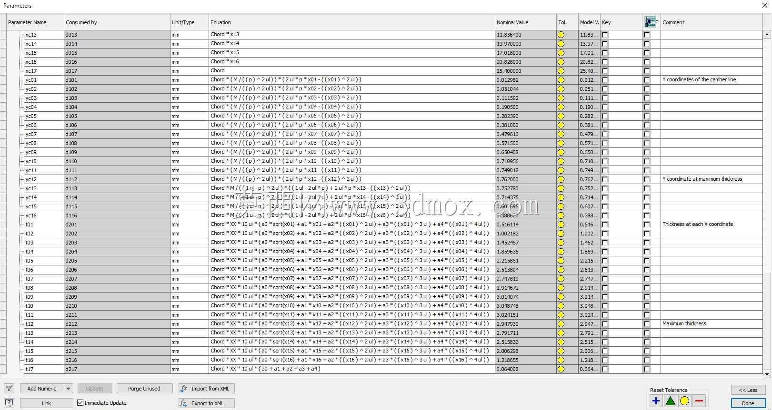Select the yc01 parameter name
Screen dimensions: 772x410
[31, 80]
